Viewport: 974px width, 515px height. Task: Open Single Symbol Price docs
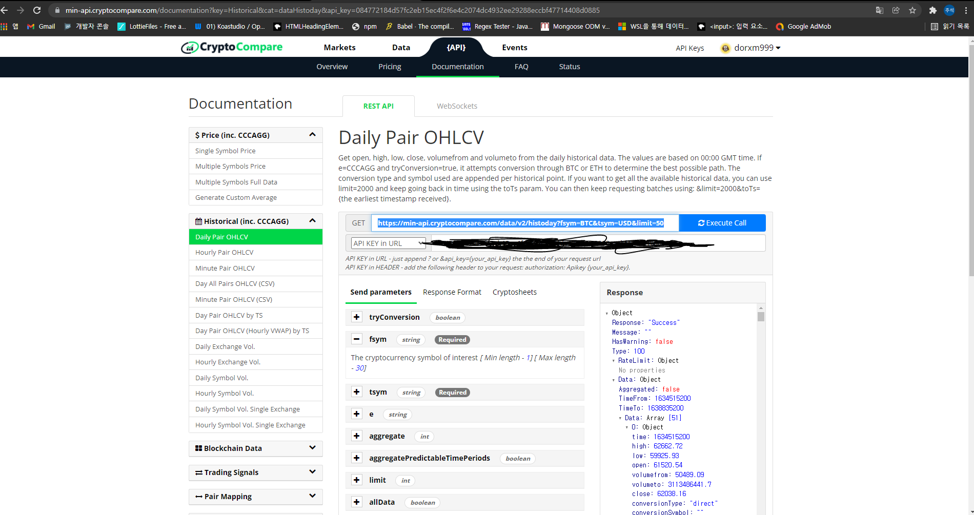tap(255, 151)
